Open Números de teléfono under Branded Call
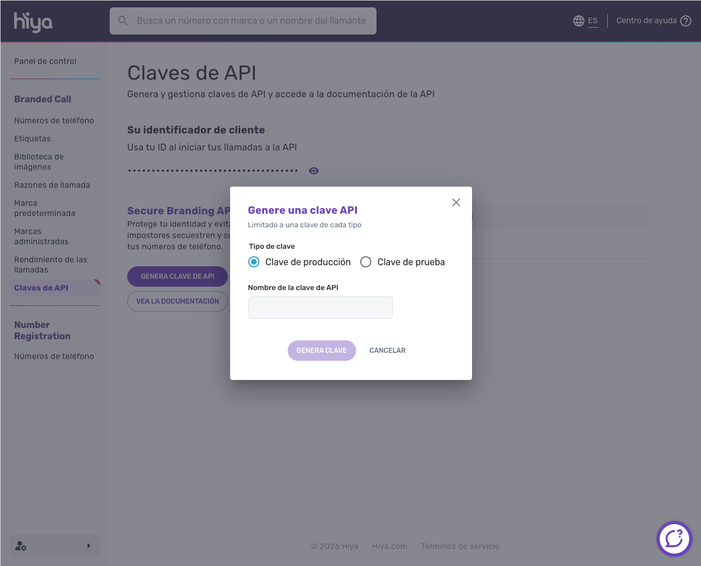701x566 pixels. click(54, 120)
